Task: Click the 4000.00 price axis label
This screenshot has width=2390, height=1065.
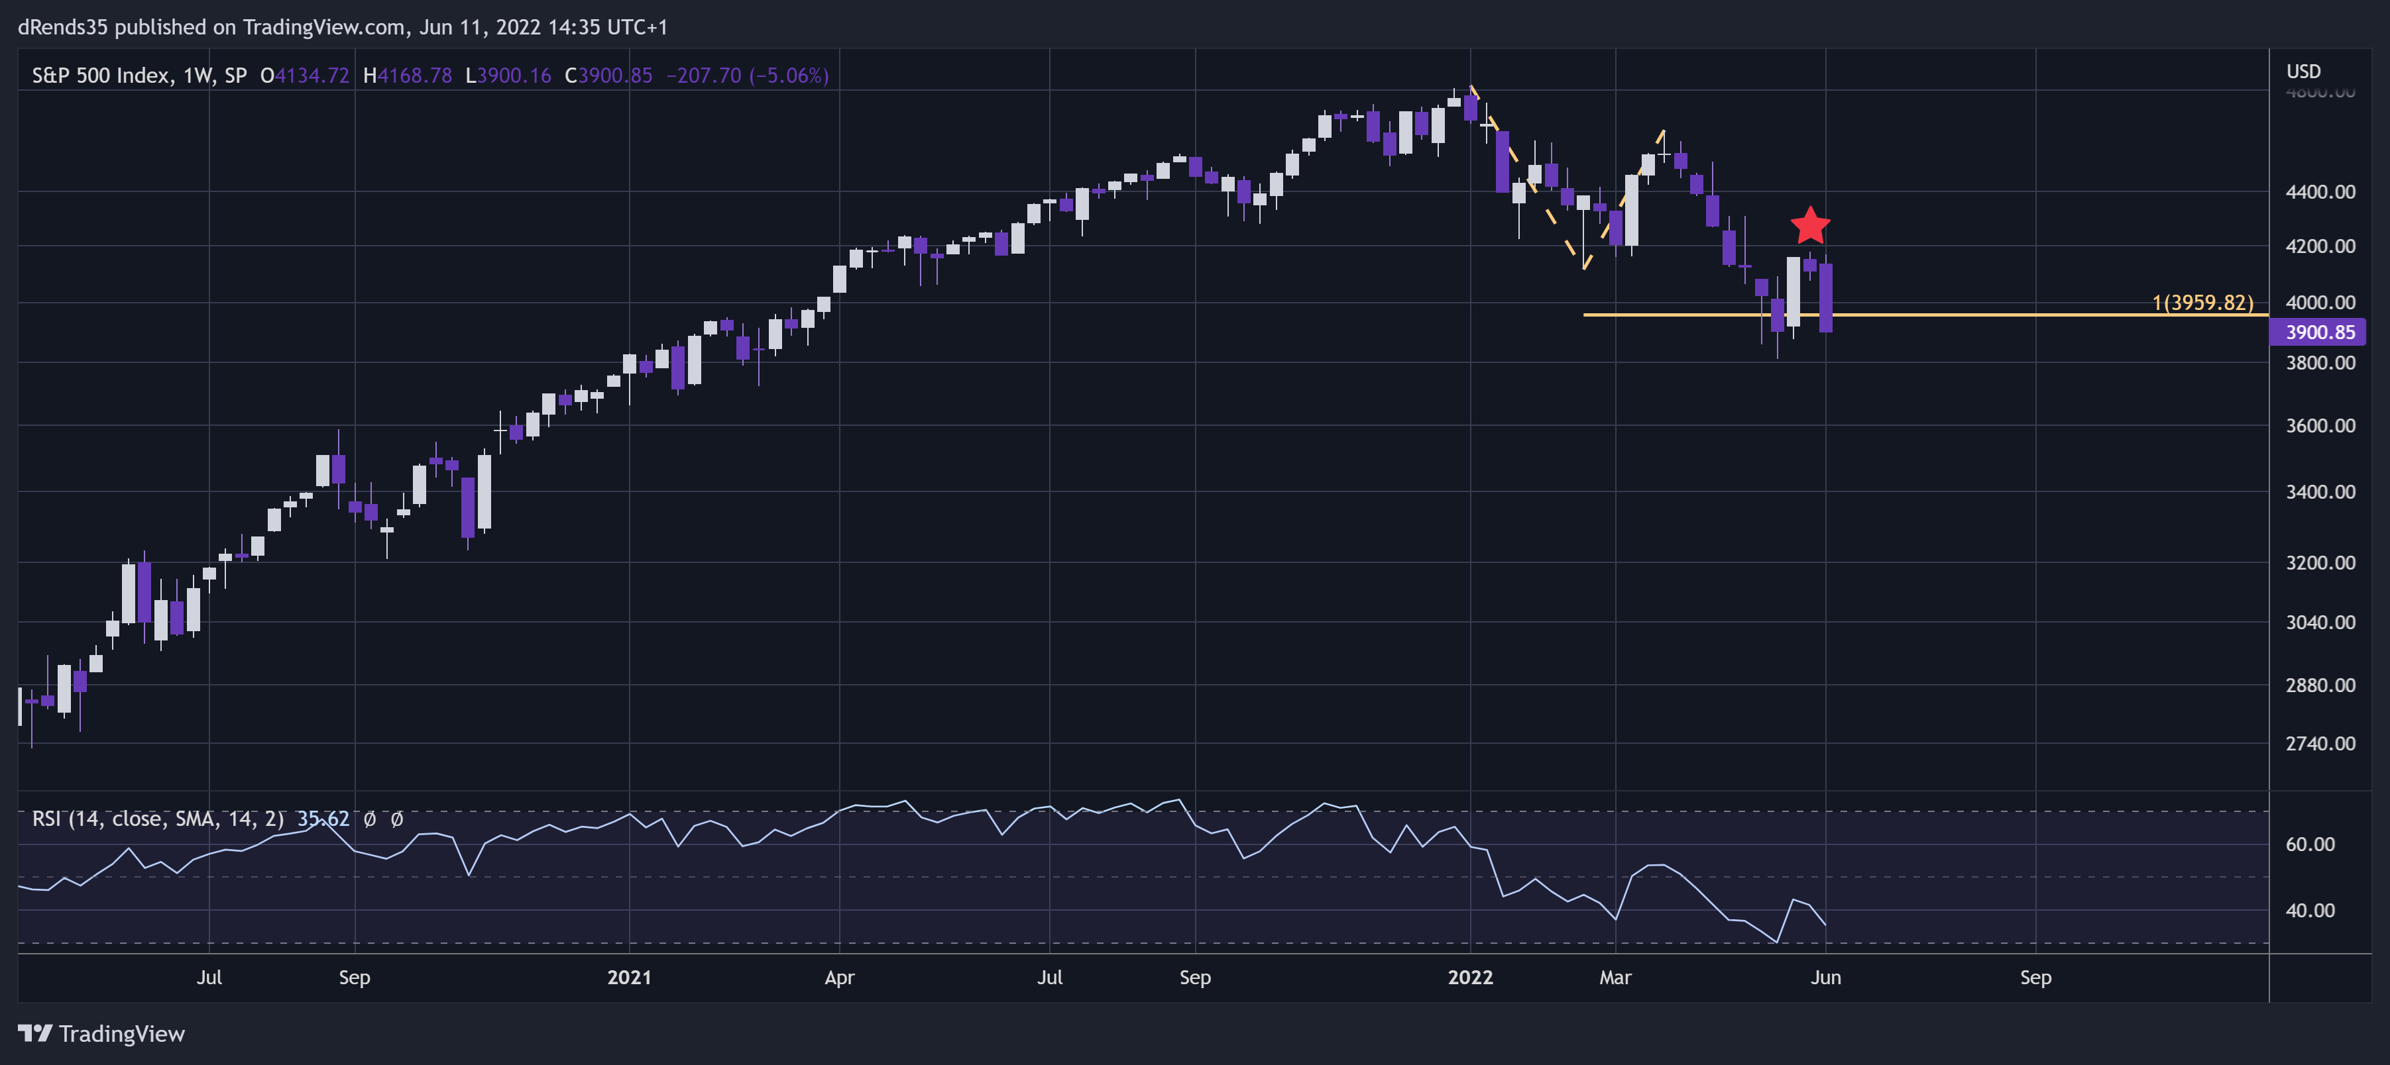Action: tap(2320, 303)
